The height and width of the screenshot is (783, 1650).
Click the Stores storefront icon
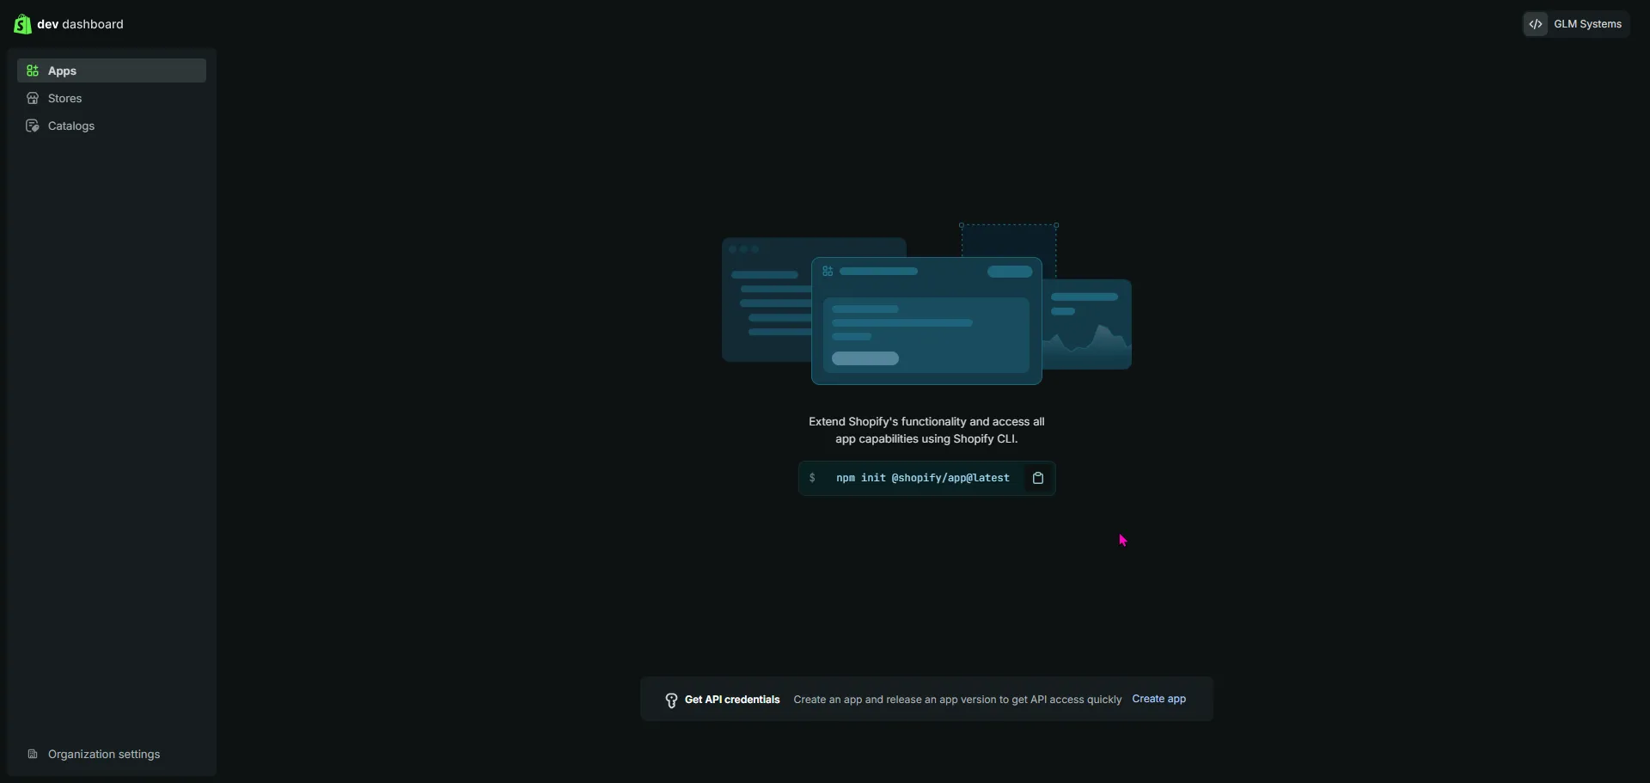pos(33,98)
